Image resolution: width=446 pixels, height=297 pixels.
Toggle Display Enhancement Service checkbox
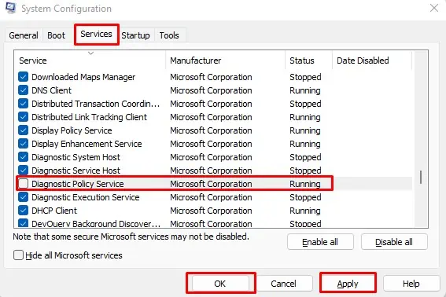coord(23,144)
